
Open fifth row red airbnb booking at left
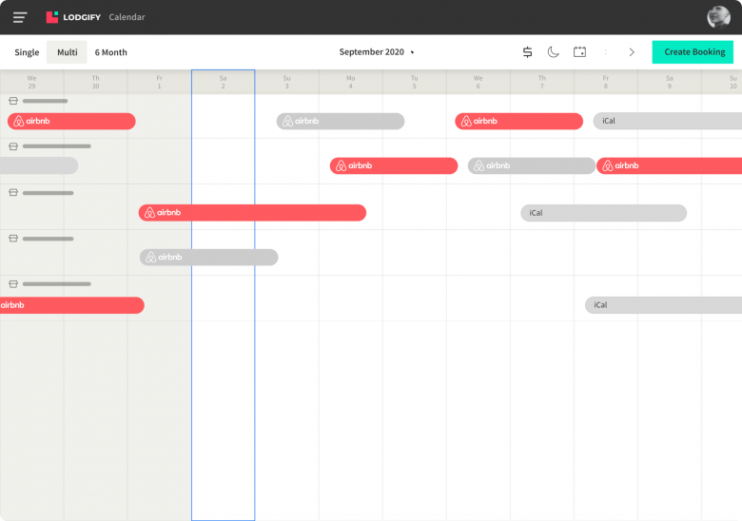(x=72, y=305)
